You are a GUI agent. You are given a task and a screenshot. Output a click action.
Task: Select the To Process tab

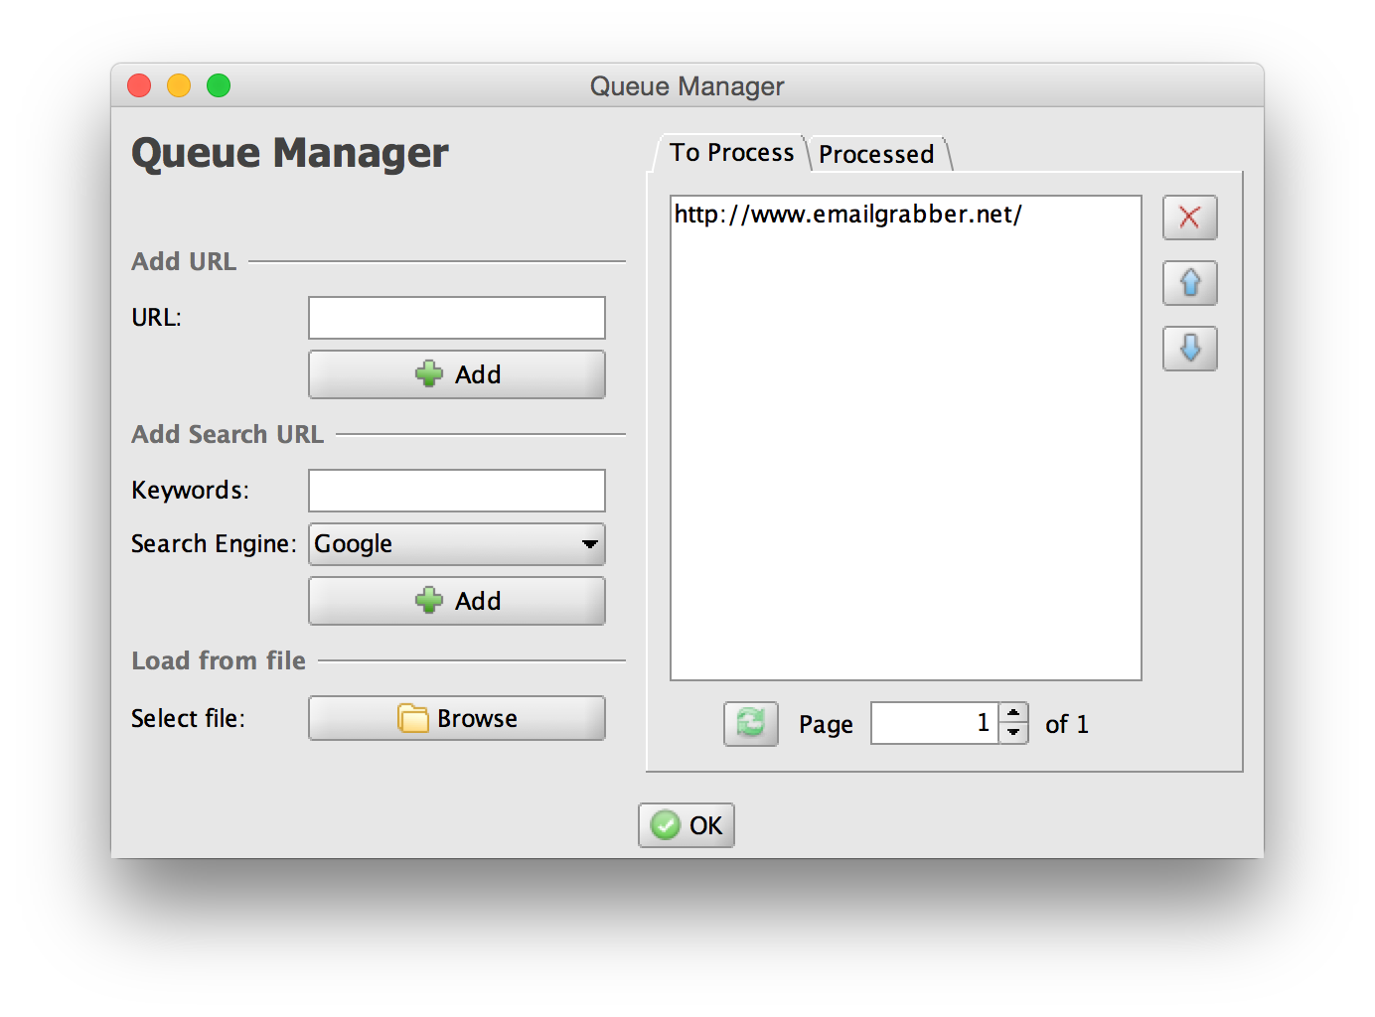[x=732, y=153]
